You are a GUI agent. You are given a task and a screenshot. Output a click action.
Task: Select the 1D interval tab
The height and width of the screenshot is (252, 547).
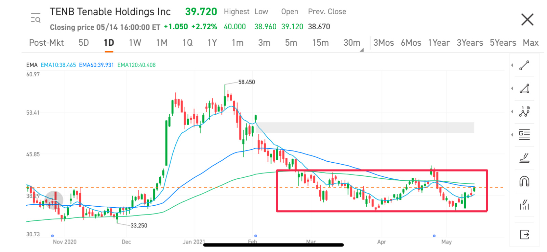[109, 43]
